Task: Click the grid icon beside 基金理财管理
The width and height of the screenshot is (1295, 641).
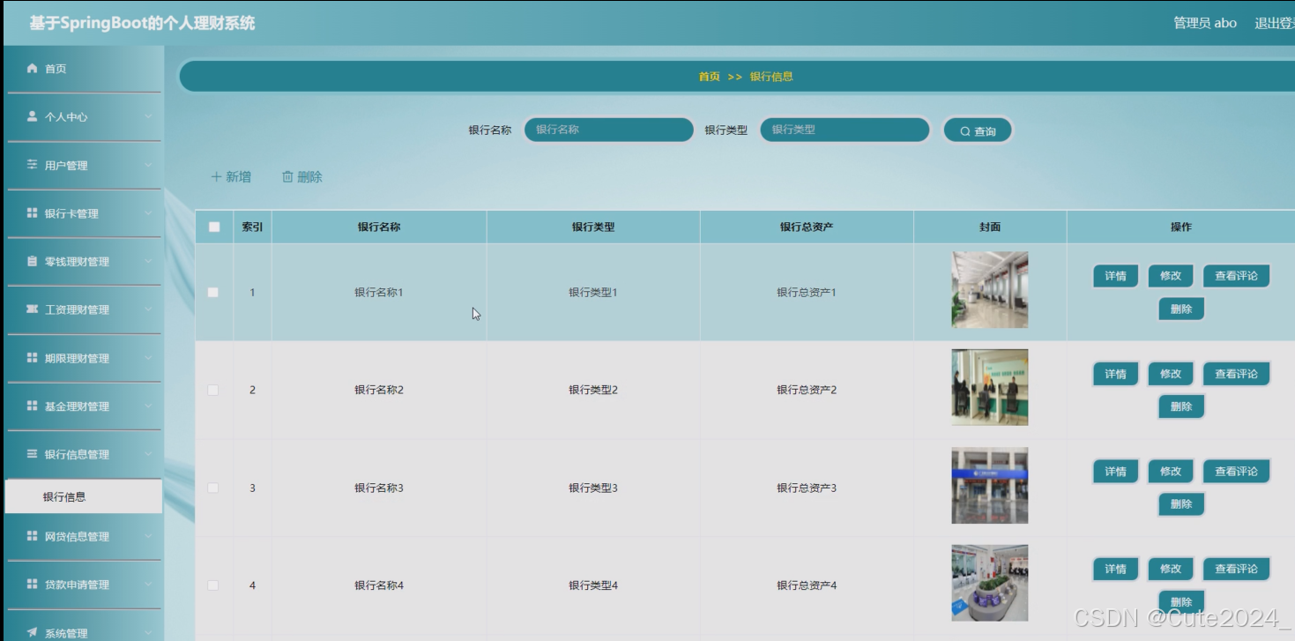Action: (33, 406)
